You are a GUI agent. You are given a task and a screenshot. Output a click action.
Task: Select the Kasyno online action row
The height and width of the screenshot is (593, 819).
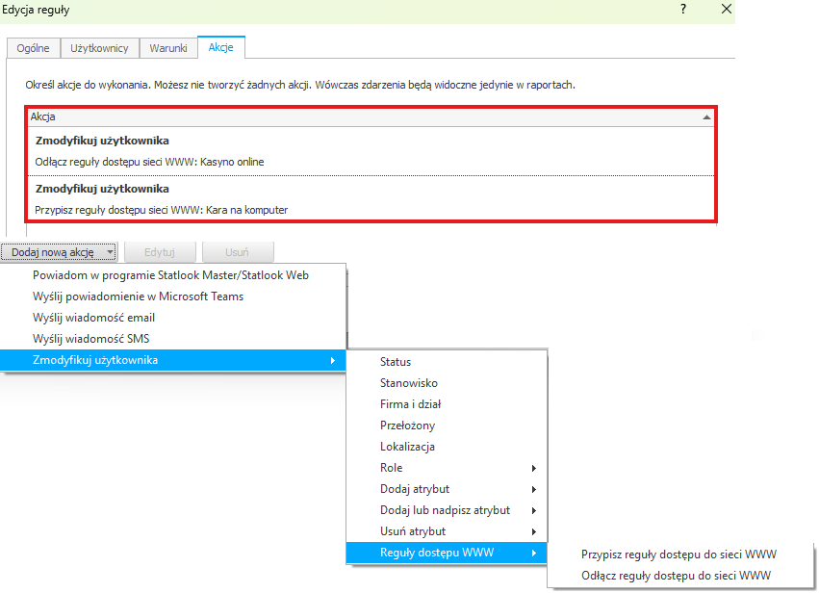click(x=371, y=151)
